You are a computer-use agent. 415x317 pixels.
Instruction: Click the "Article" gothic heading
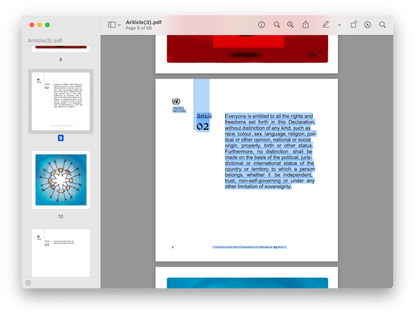[204, 116]
